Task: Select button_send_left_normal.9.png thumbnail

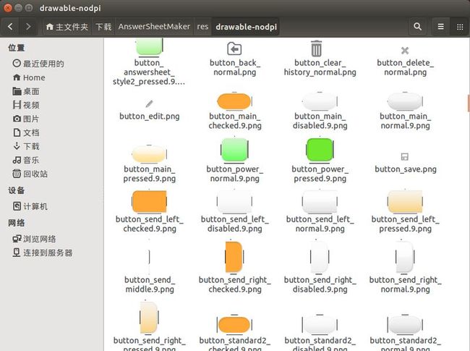Action: (x=320, y=202)
